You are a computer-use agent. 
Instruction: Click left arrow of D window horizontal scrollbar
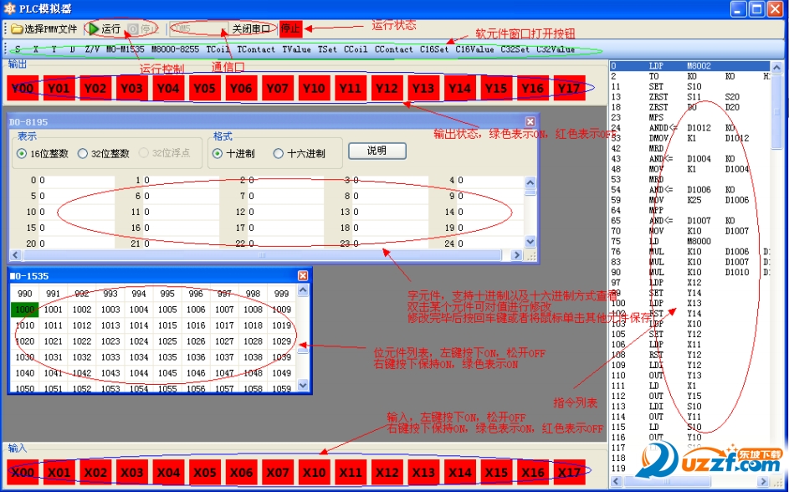(16, 255)
